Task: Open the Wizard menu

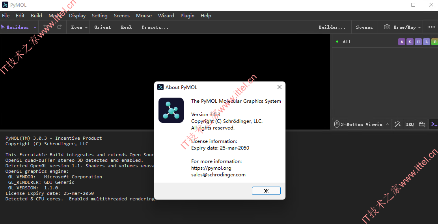Action: point(166,16)
